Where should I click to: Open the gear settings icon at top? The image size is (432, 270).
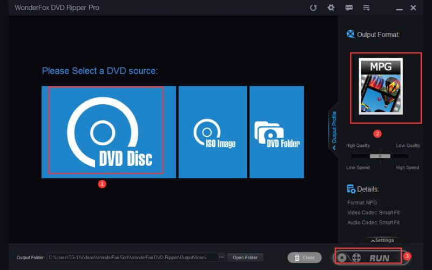[331, 8]
